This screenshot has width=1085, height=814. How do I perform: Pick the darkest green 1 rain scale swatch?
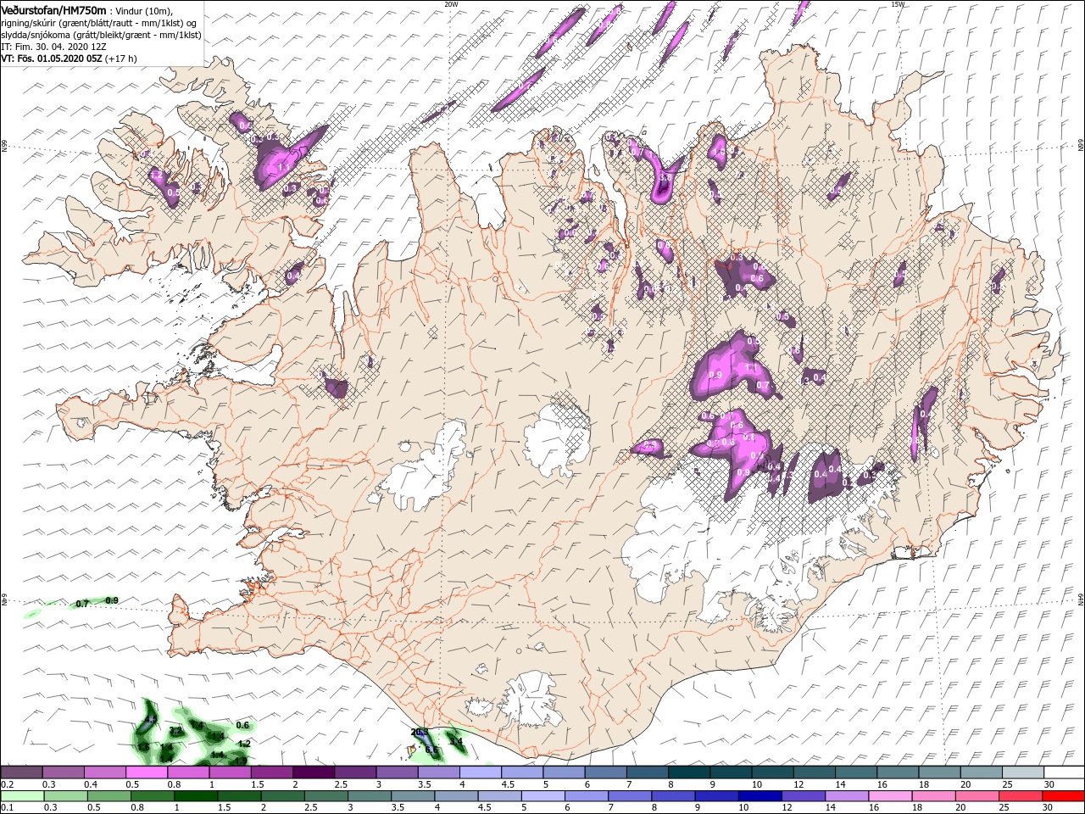(197, 796)
